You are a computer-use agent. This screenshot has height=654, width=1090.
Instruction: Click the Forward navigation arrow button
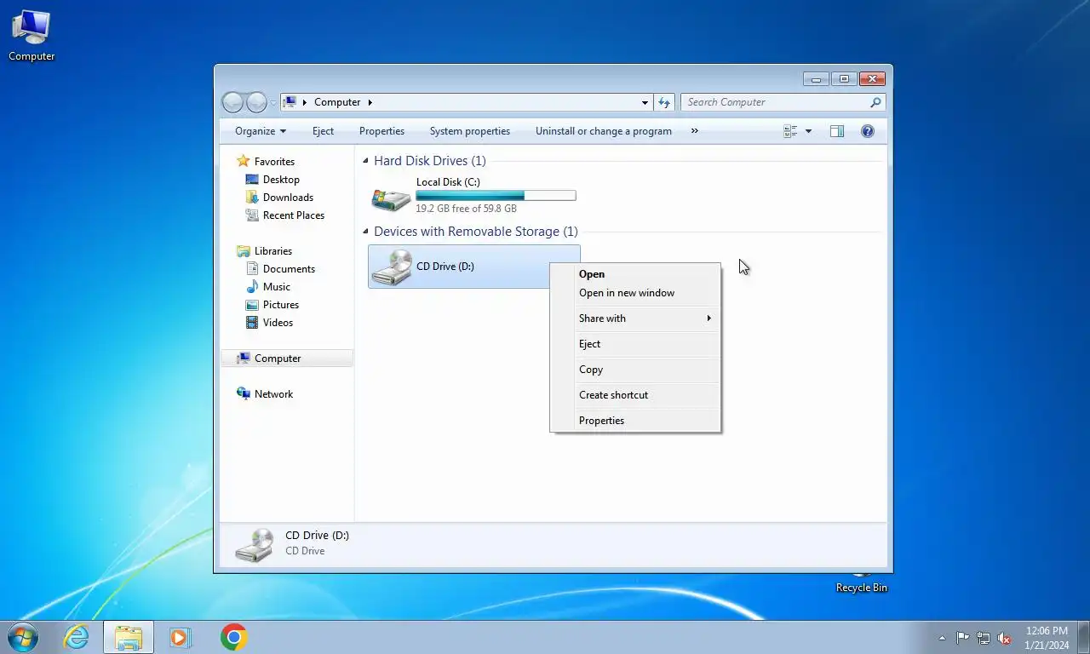click(256, 102)
